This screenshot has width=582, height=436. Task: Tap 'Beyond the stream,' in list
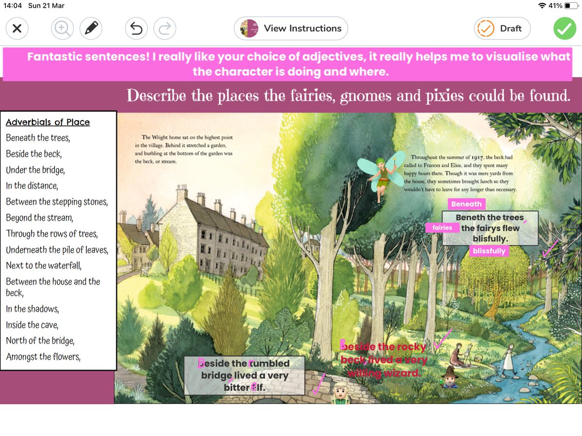click(39, 218)
